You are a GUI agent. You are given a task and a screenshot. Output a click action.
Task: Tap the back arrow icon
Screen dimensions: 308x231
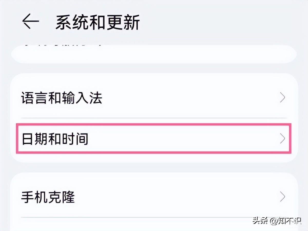point(30,21)
